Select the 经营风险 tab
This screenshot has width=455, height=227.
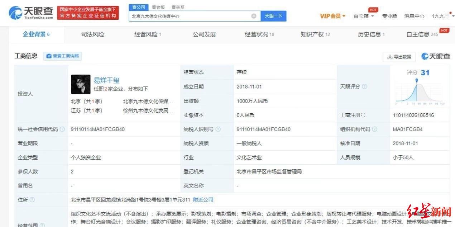(x=148, y=34)
